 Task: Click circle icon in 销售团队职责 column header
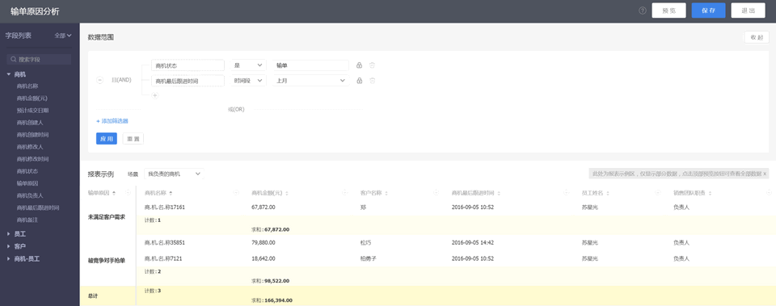[x=768, y=192]
